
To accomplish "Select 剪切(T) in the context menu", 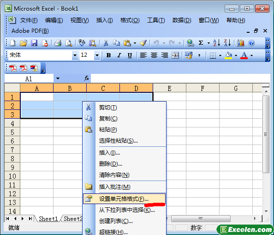I will [124, 108].
